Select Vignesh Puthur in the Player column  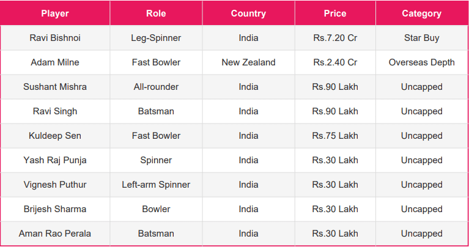pyautogui.click(x=55, y=185)
